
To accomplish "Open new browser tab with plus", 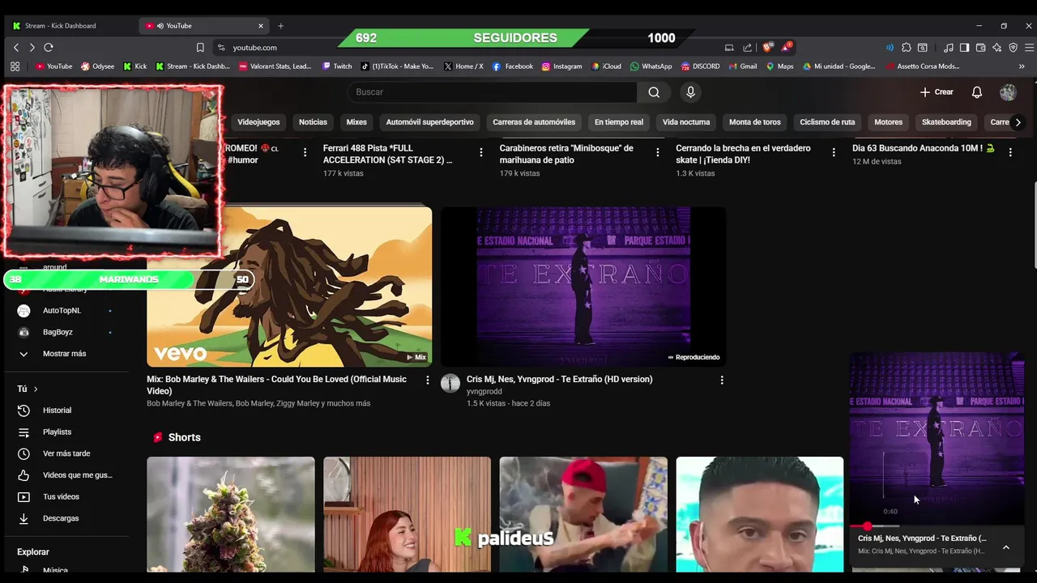I will coord(280,26).
